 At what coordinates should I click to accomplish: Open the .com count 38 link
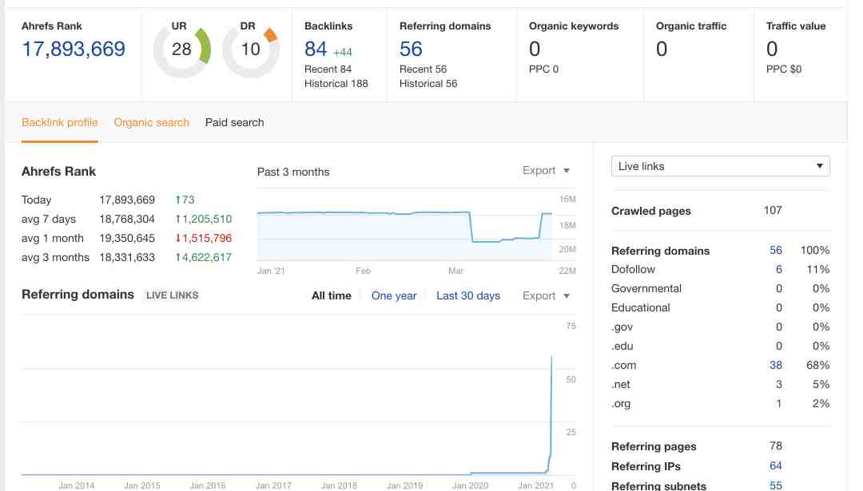pyautogui.click(x=775, y=365)
